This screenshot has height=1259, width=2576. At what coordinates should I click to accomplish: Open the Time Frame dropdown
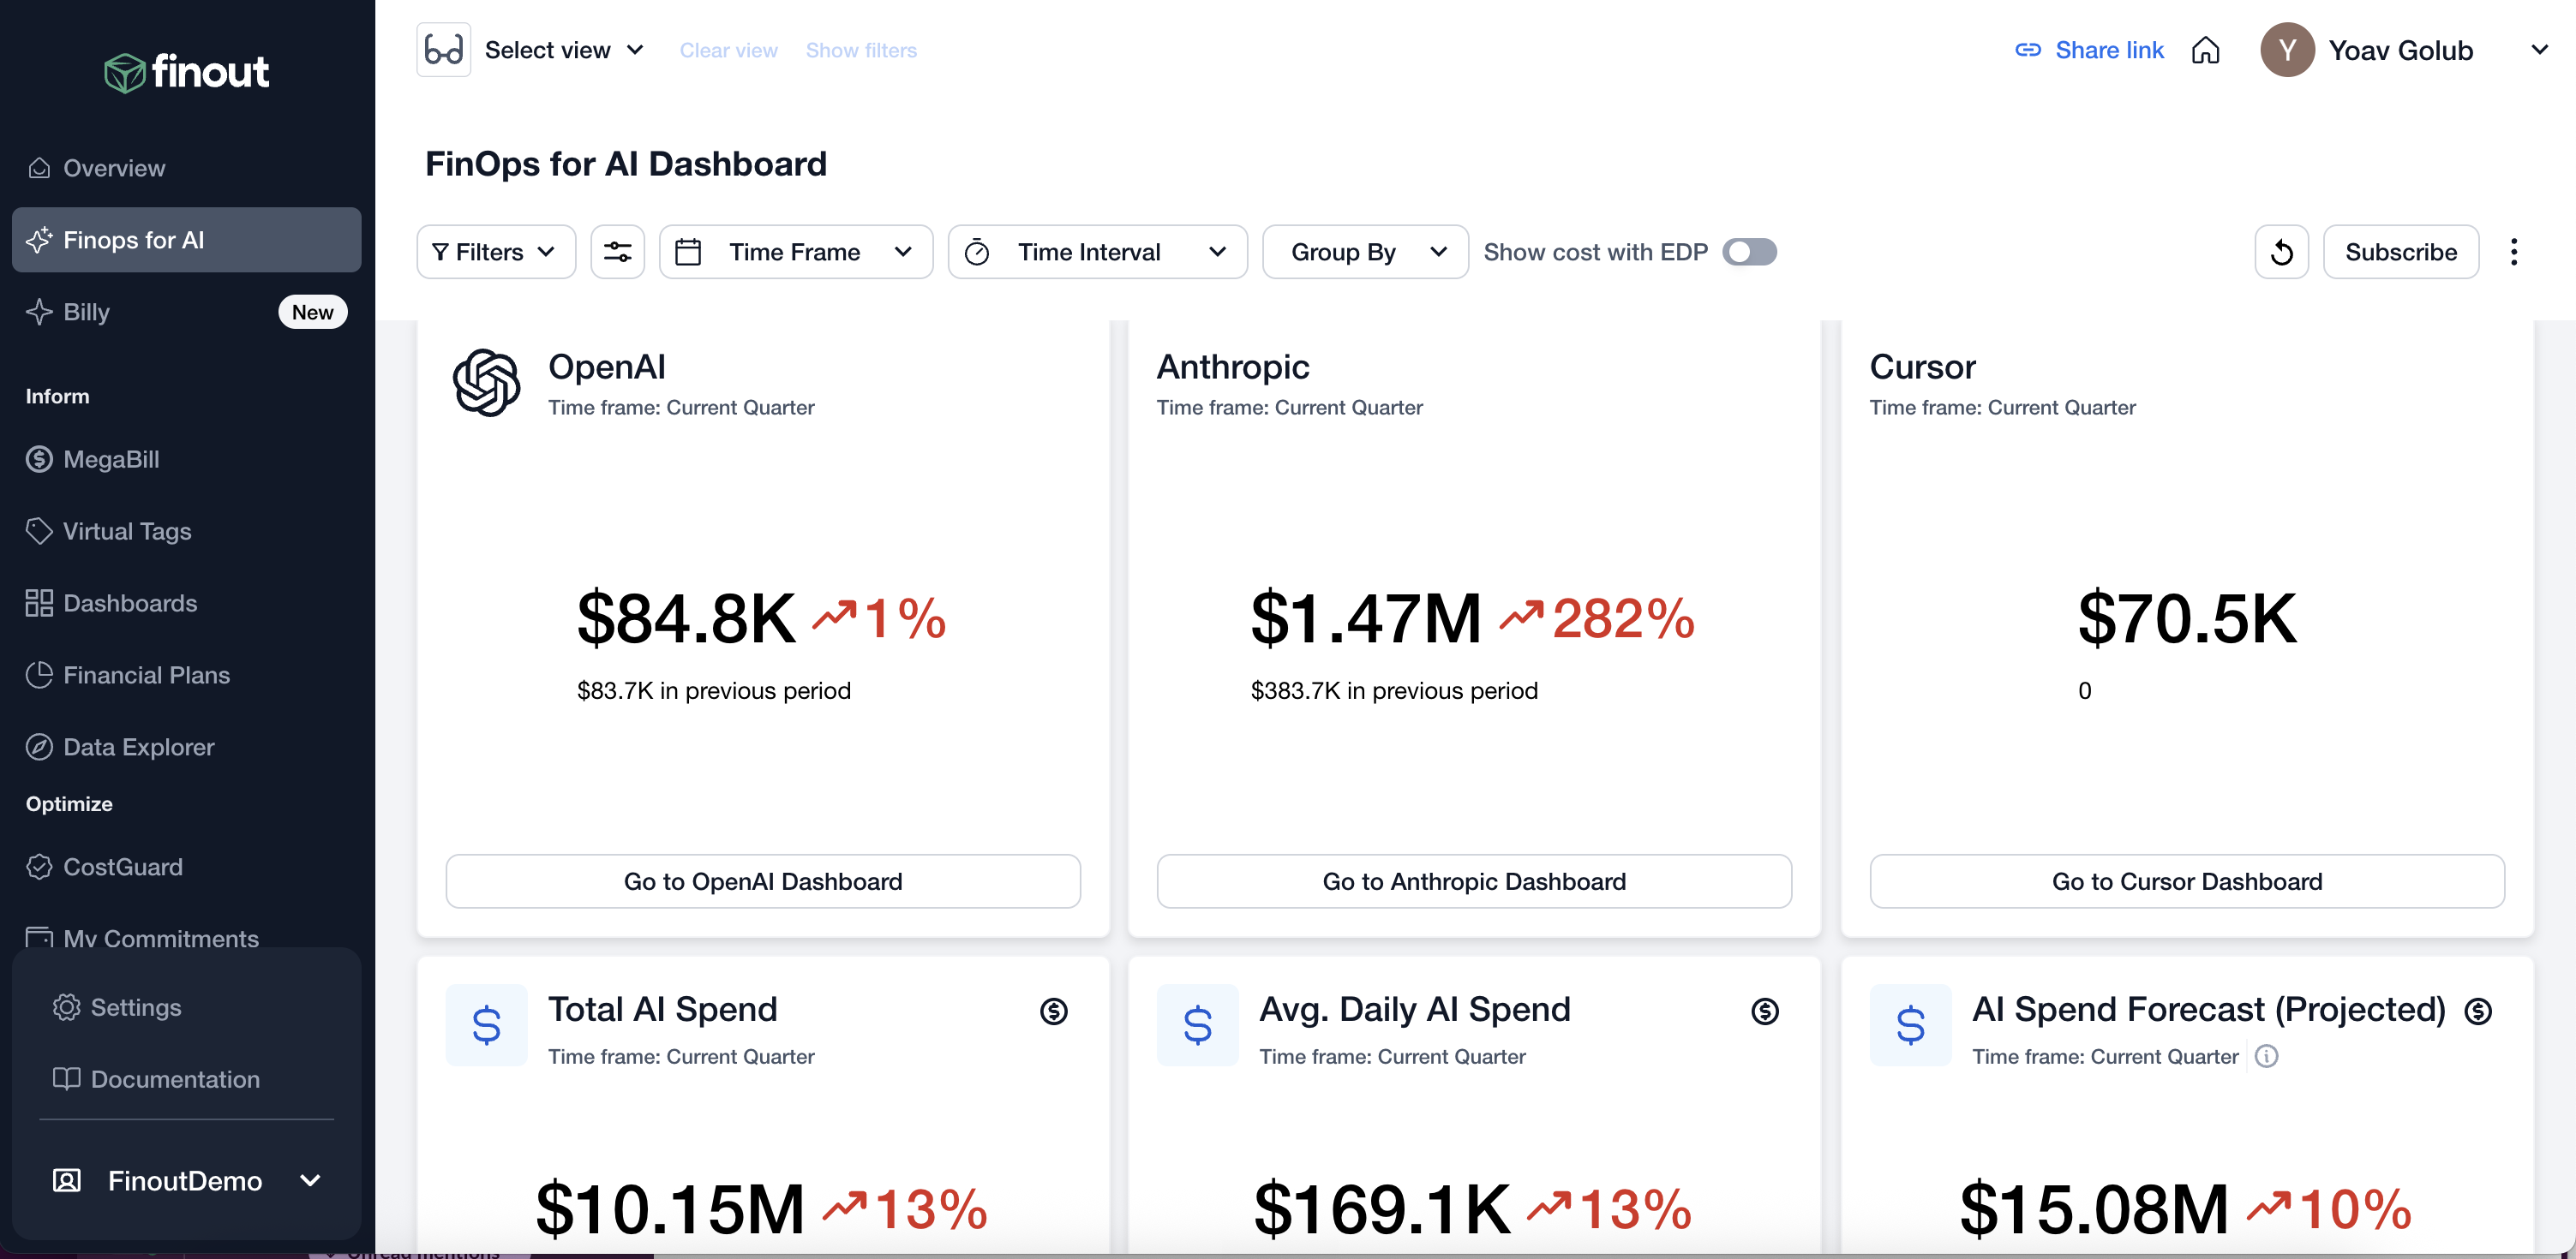coord(796,252)
